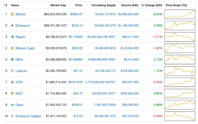Click Litecoin price $47.41
198x124 pixels.
click(x=78, y=71)
